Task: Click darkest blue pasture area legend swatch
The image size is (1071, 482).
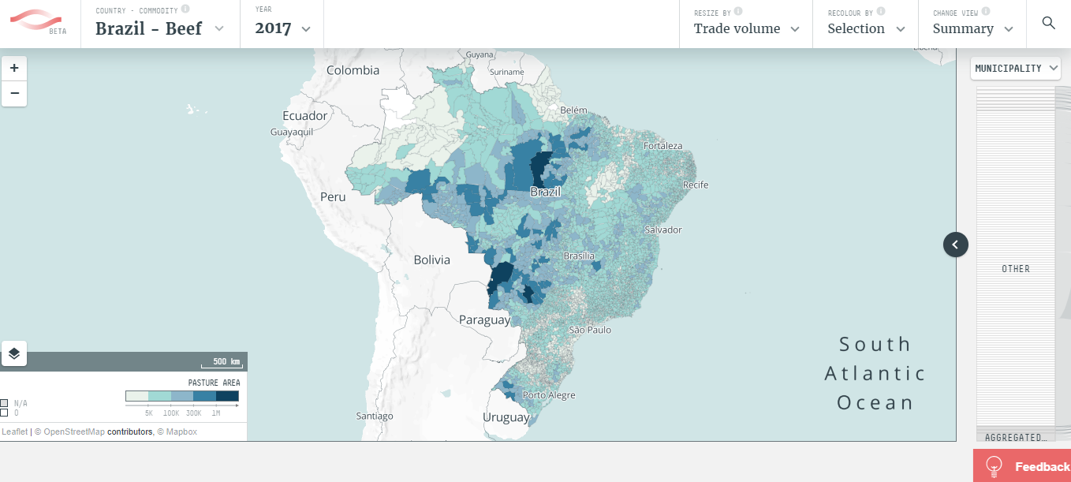Action: pyautogui.click(x=227, y=396)
